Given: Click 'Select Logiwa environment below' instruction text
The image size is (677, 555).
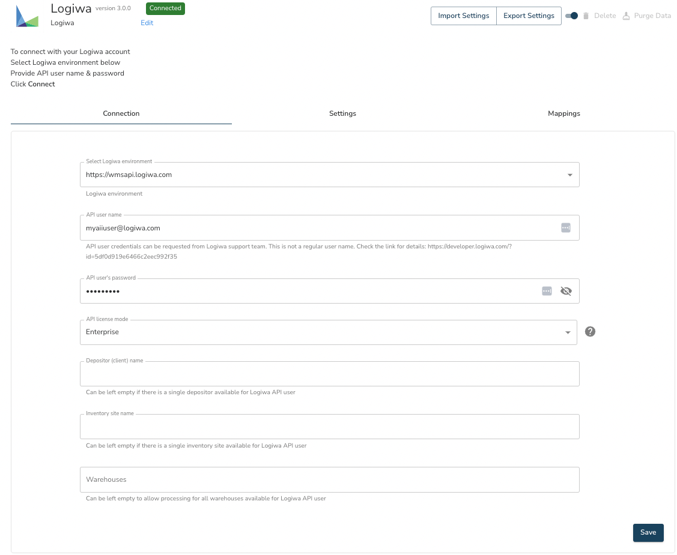Looking at the screenshot, I should click(x=65, y=62).
